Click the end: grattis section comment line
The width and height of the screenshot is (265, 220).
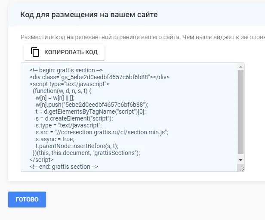click(64, 167)
